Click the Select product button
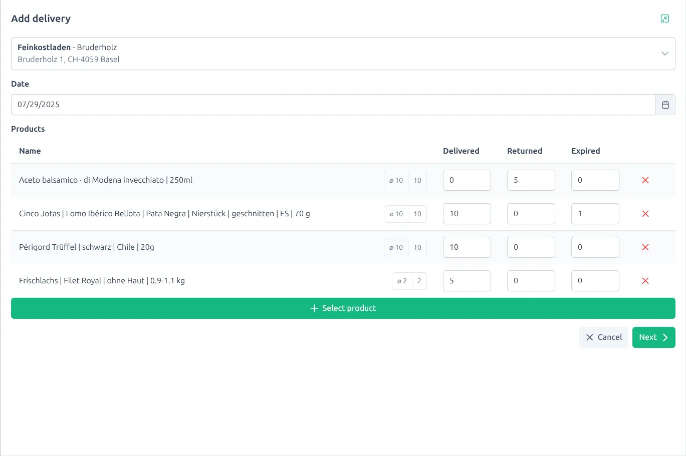The width and height of the screenshot is (686, 456). (343, 308)
